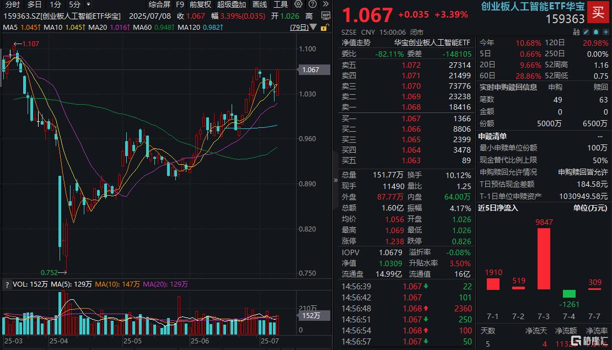The image size is (612, 350).
Task: Select the 5分 five-minute period
Action: [74, 4]
